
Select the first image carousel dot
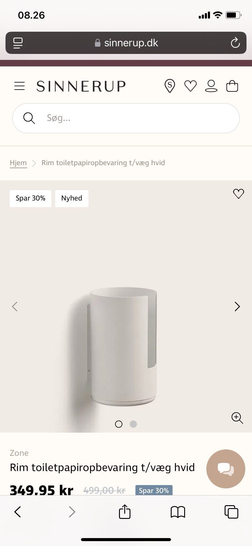point(119,424)
